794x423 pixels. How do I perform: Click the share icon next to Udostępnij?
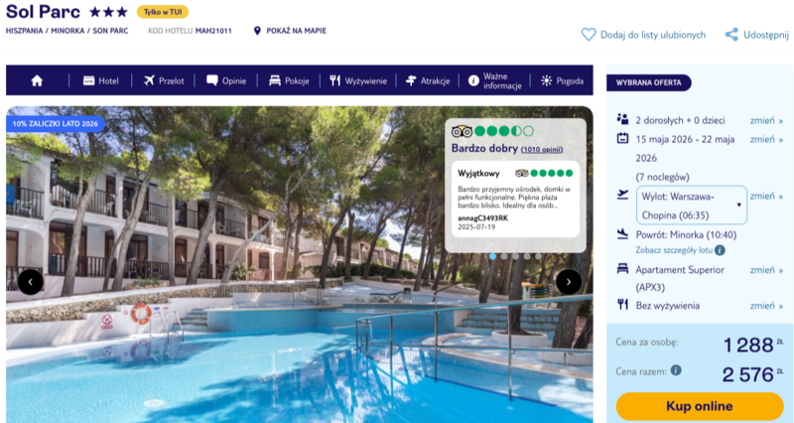731,35
